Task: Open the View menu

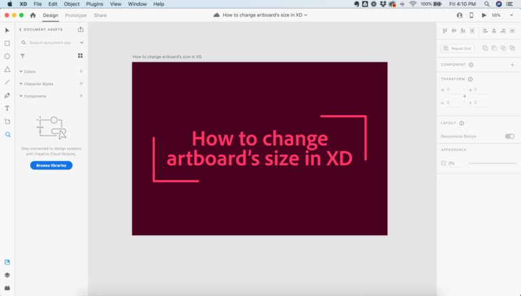Action: (x=115, y=4)
